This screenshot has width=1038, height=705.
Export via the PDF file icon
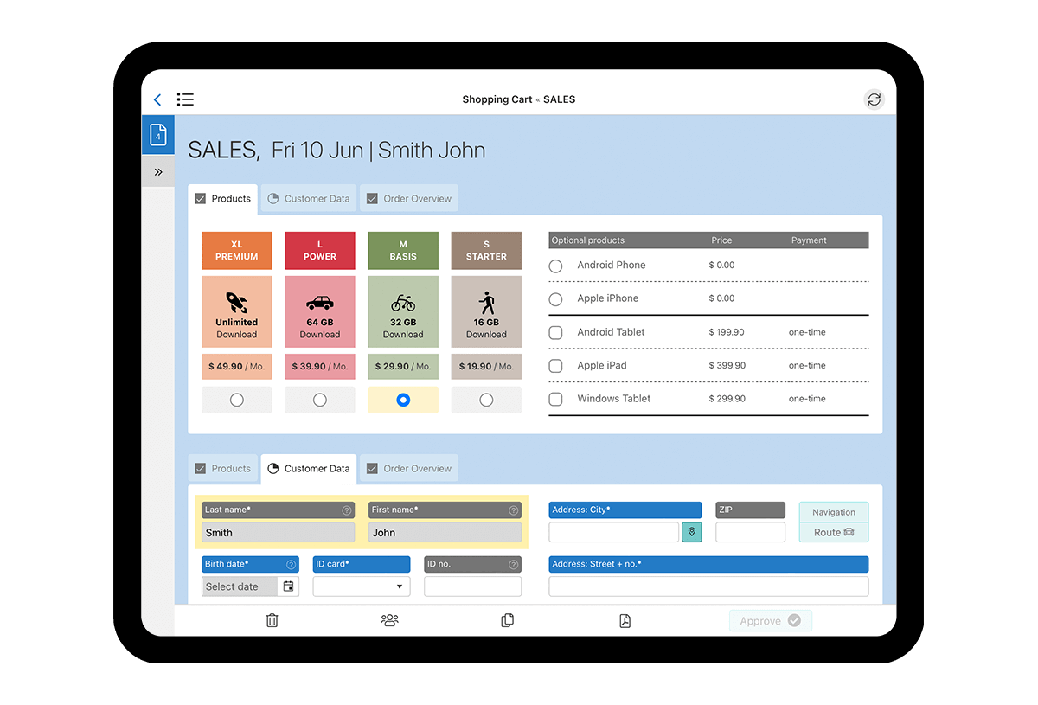pos(625,620)
